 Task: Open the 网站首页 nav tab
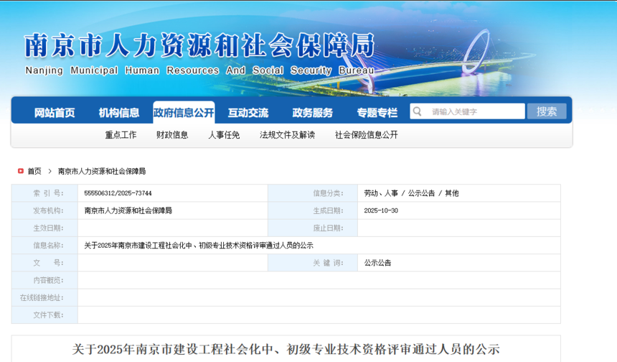(55, 113)
